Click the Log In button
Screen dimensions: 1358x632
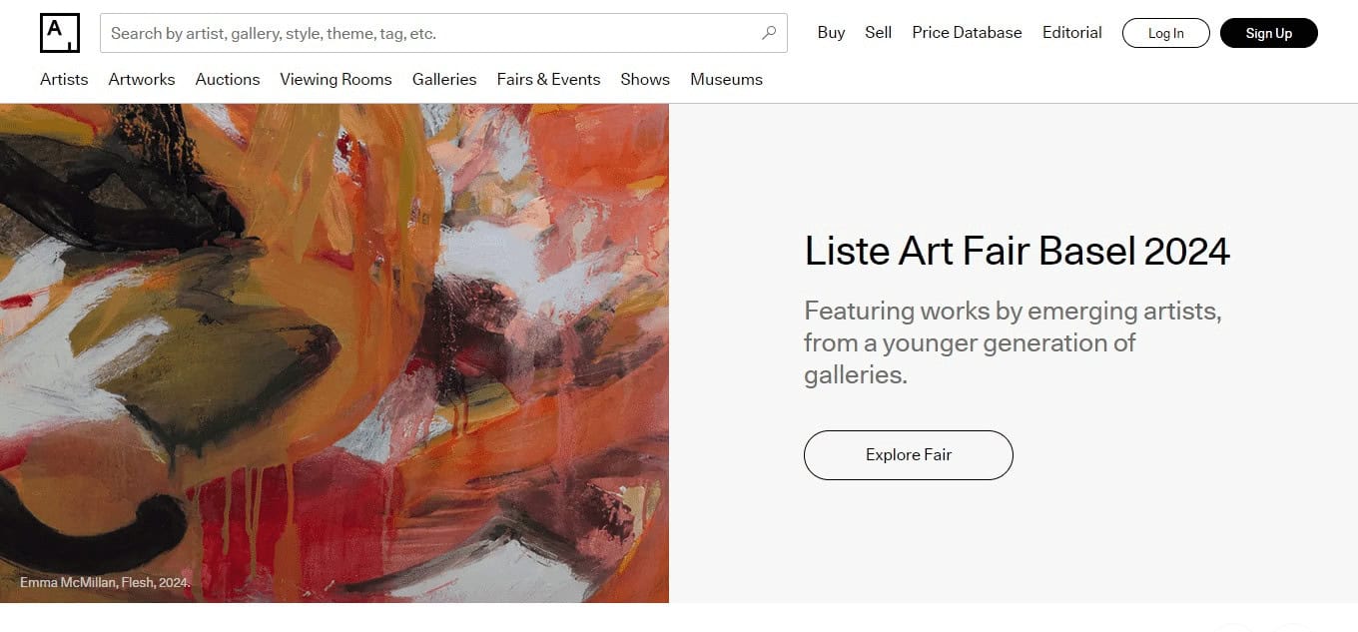pos(1166,33)
